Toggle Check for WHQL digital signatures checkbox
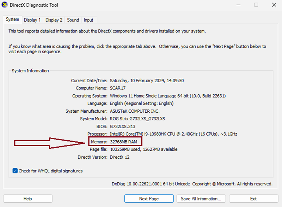 [x=15, y=171]
